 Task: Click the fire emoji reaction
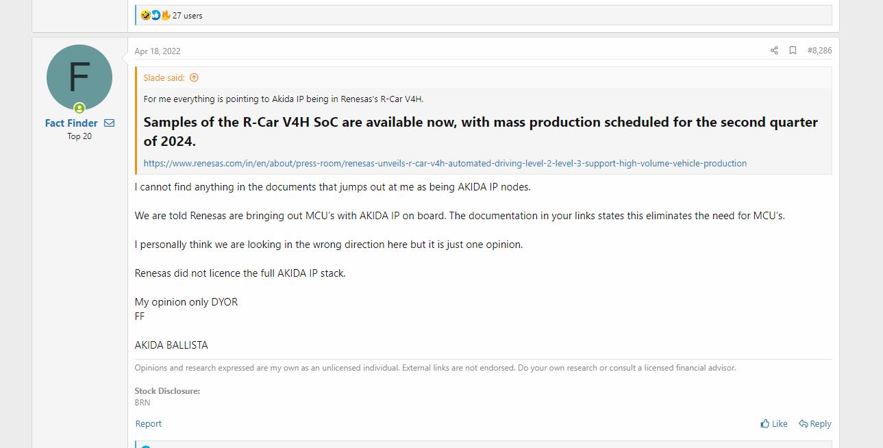coord(165,15)
